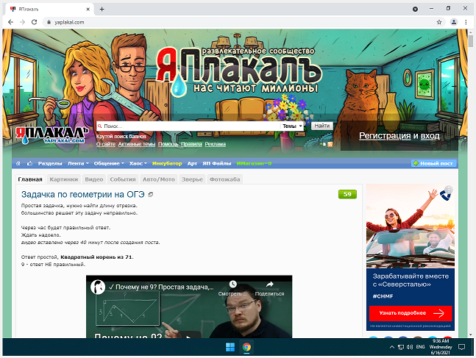Click the Watch later clock icon on video
The image size is (476, 358).
pos(232,284)
